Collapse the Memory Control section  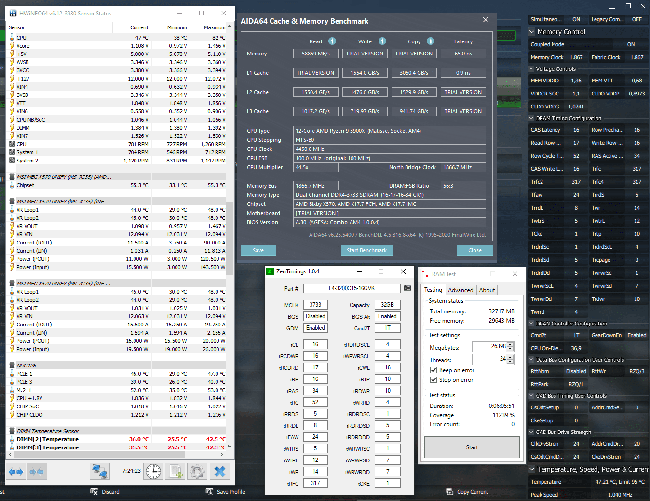[532, 32]
